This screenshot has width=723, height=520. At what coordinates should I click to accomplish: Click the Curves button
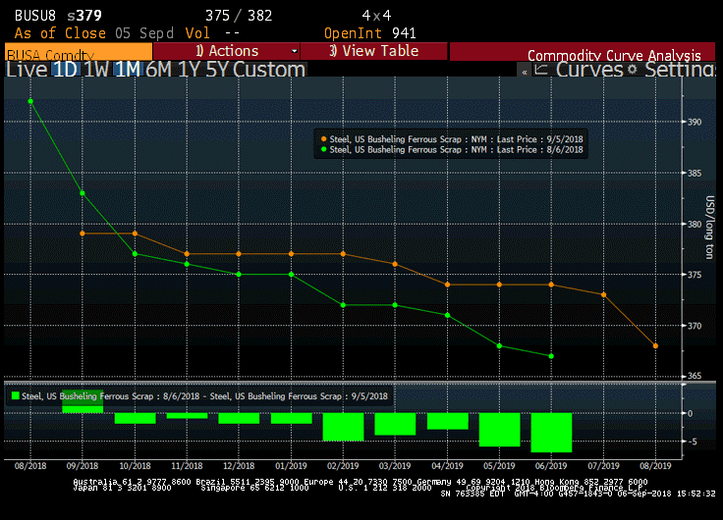[x=588, y=70]
